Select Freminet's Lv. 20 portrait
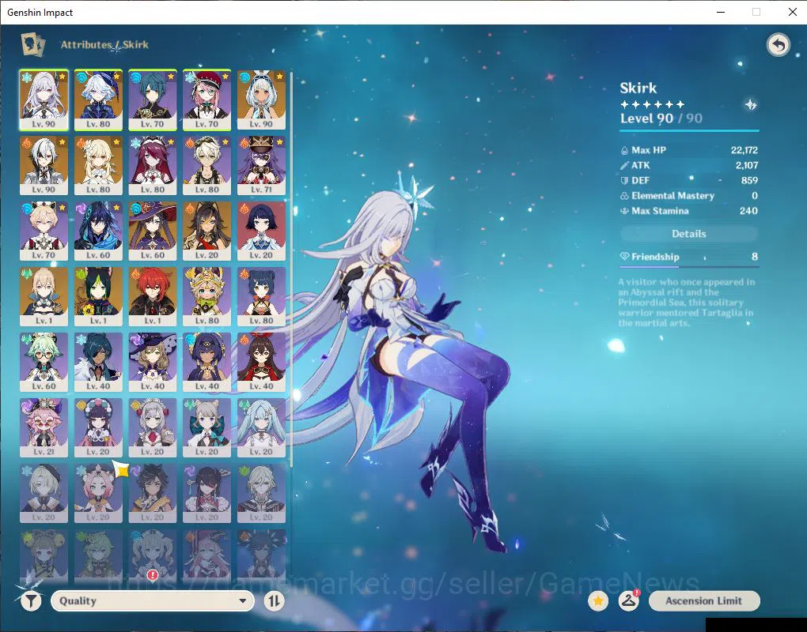 (x=44, y=493)
